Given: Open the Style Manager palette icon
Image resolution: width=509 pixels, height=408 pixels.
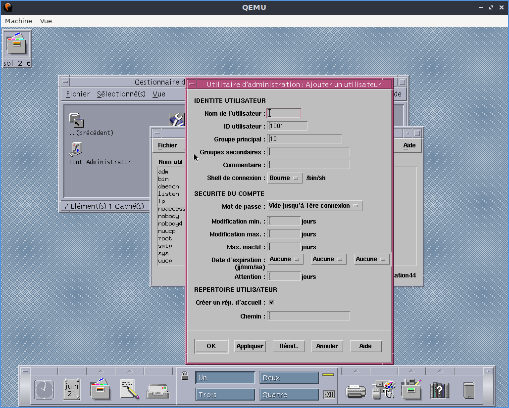Looking at the screenshot, I should coord(384,389).
